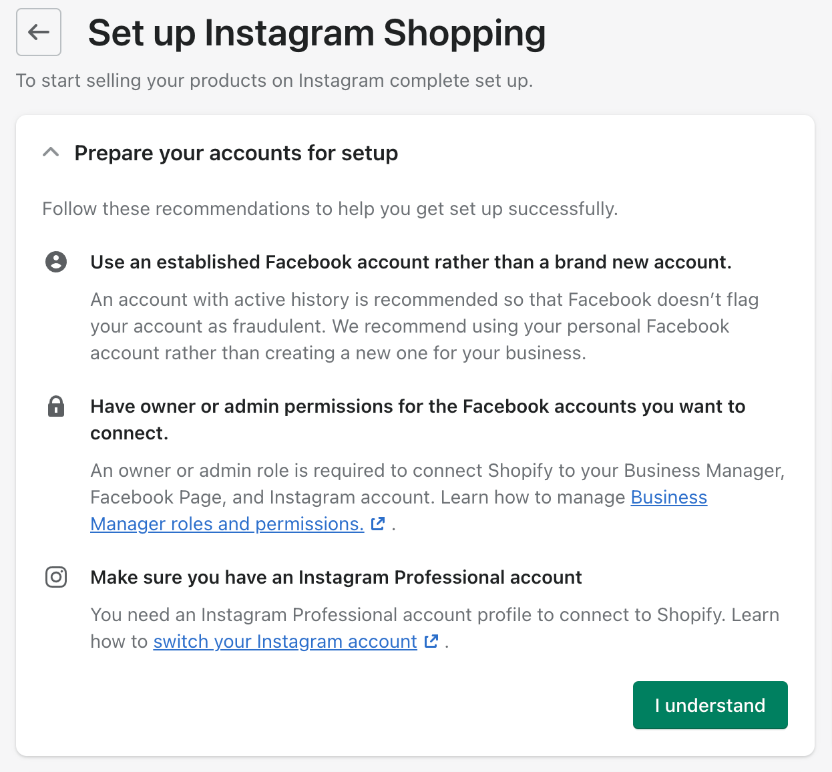Open the switch your Instagram account link
The image size is (832, 772).
tap(284, 642)
